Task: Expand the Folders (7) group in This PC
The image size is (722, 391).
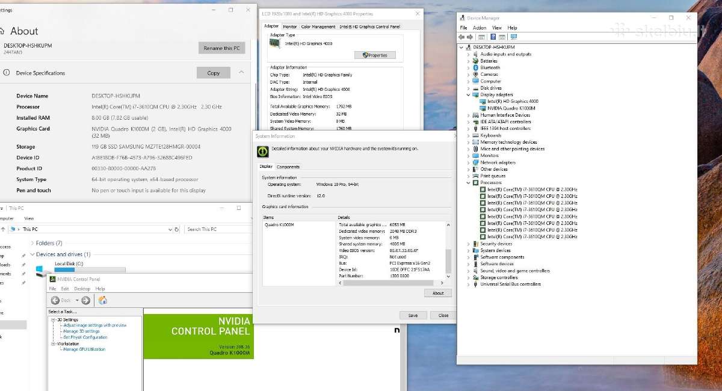Action: [32, 243]
